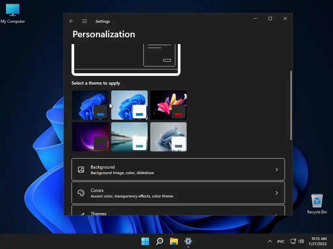The image size is (333, 249).
Task: Go back with the Settings back arrow
Action: click(x=71, y=21)
